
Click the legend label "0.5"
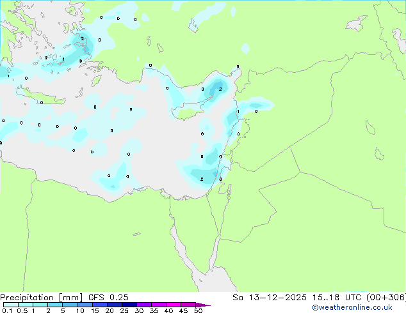pos(22,310)
